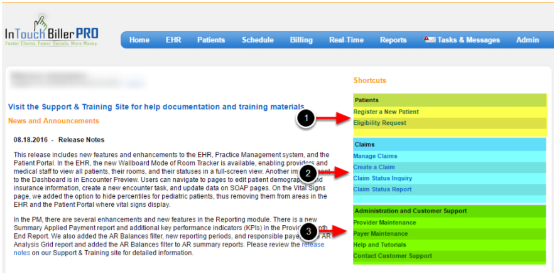The image size is (554, 274).
Task: Go to Manage Claims
Action: pos(375,156)
